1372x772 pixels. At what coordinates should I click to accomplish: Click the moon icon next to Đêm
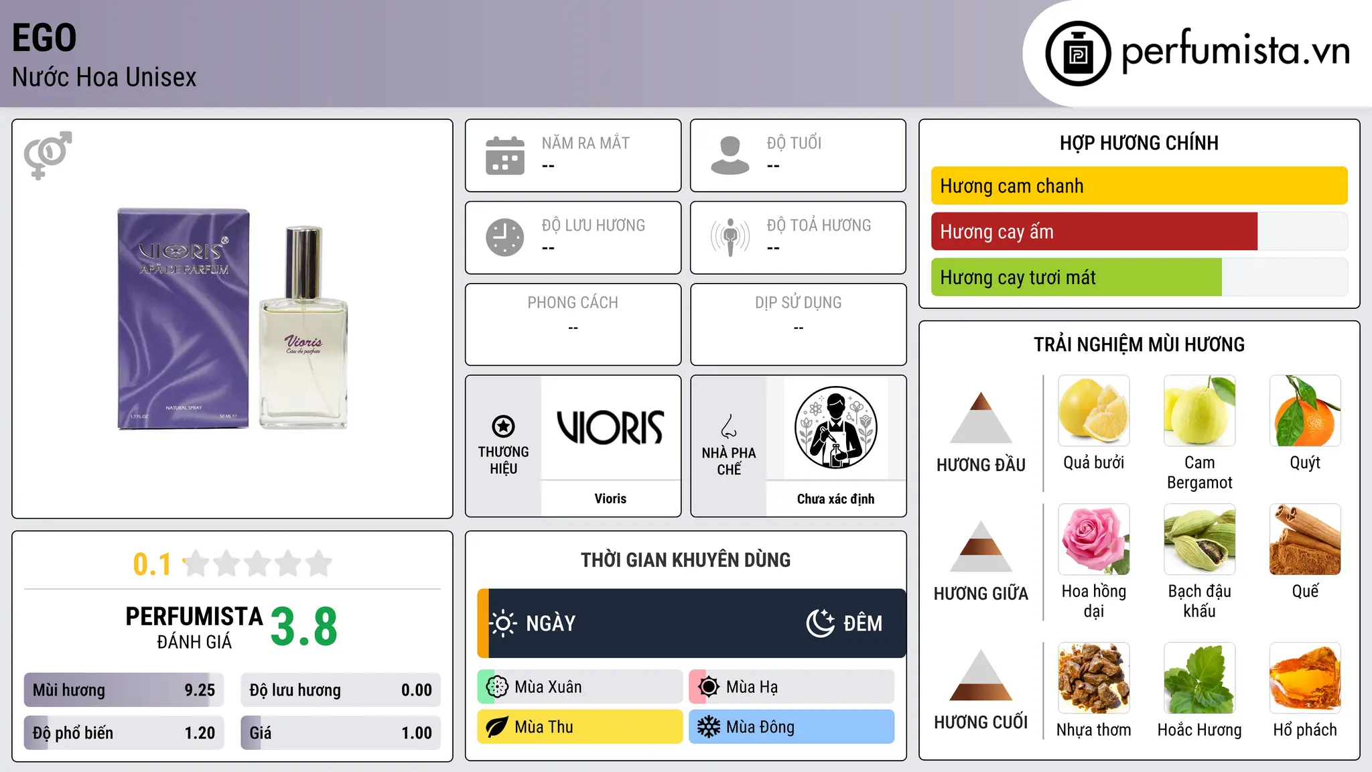click(x=820, y=623)
